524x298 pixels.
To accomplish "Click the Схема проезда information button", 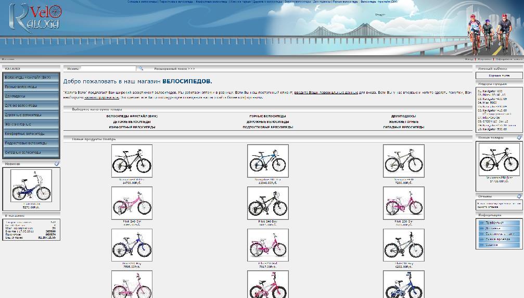I will [x=499, y=239].
